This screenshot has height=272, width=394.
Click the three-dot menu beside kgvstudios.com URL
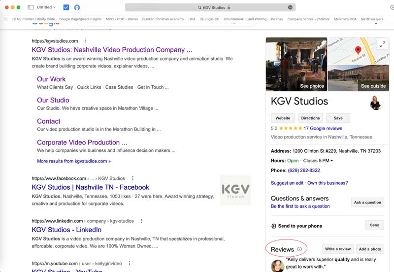coord(86,41)
